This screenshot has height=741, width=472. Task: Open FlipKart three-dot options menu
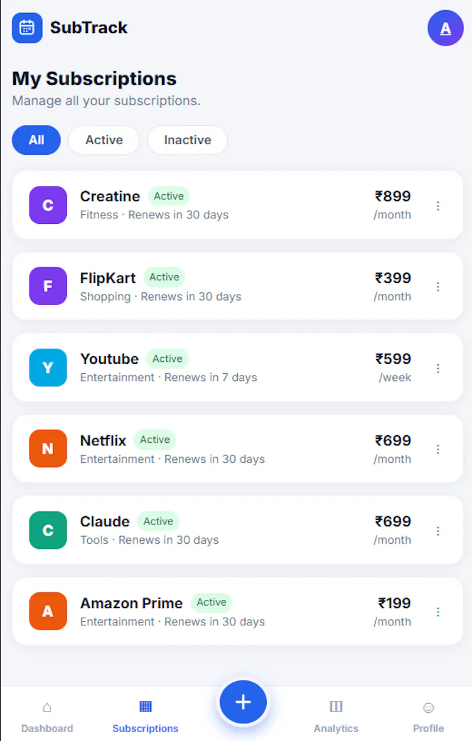[438, 287]
